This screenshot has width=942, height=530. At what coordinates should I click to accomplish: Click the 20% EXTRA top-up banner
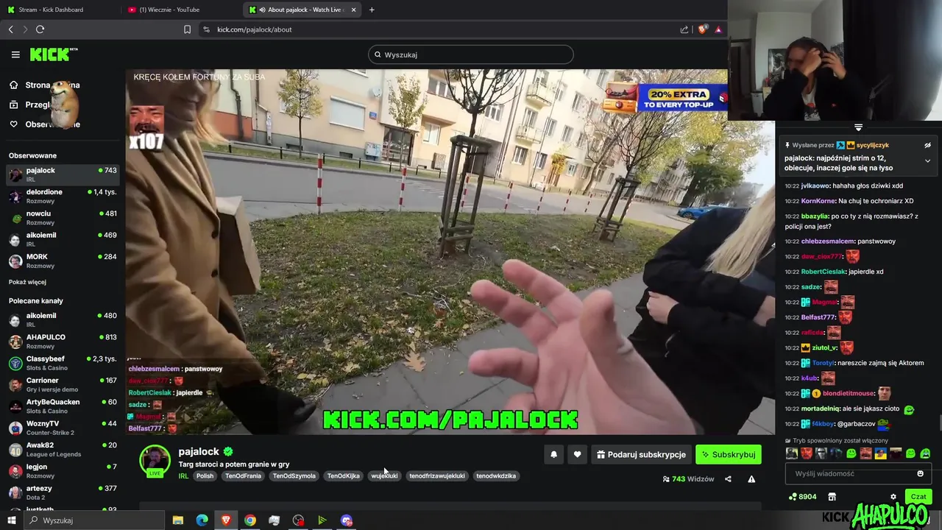click(665, 98)
